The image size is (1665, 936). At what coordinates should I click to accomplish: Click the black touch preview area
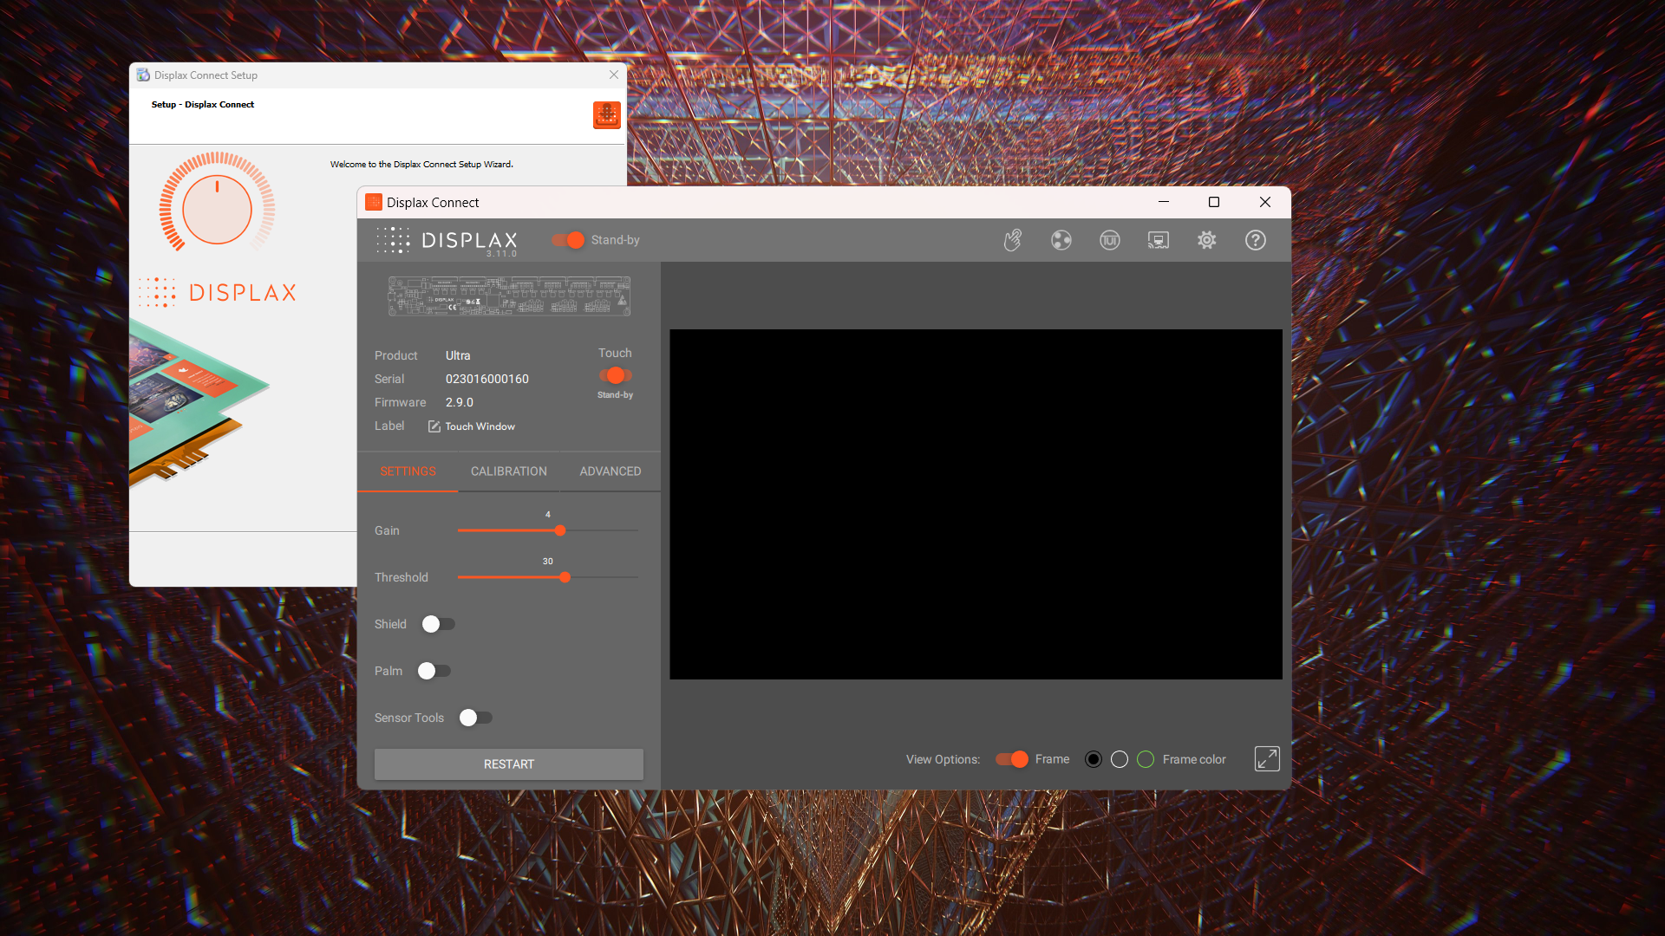[x=976, y=504]
